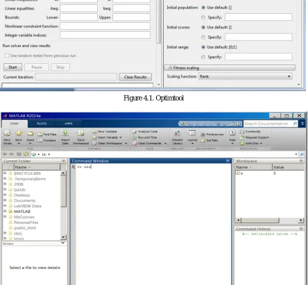Open the Clear Commands dropdown arrow
The width and height of the screenshot is (308, 285).
pyautogui.click(x=166, y=144)
